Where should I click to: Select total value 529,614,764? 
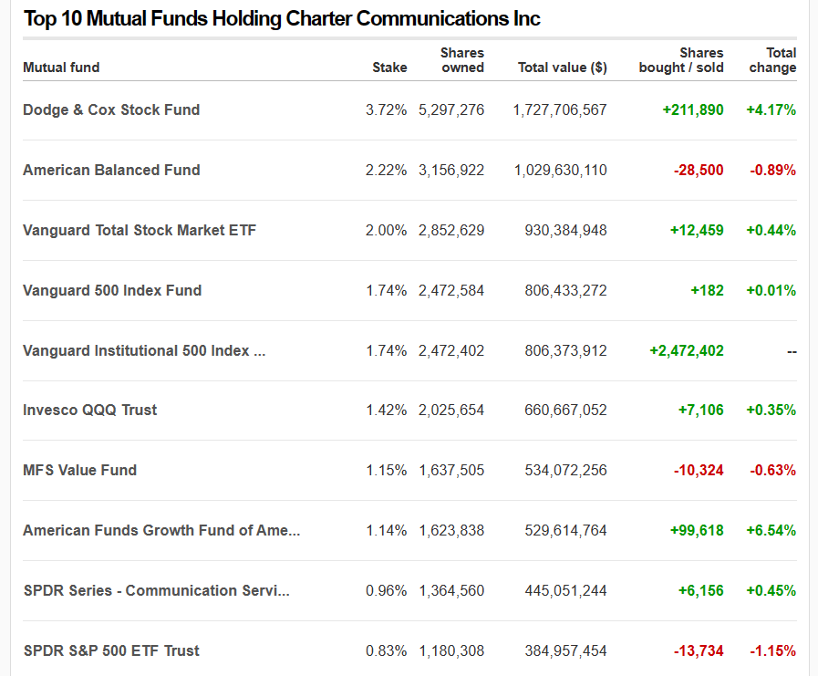(566, 530)
